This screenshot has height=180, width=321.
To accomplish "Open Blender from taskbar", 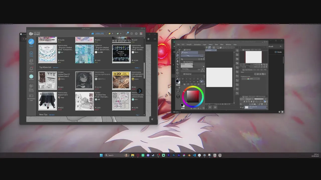I will coord(189,155).
